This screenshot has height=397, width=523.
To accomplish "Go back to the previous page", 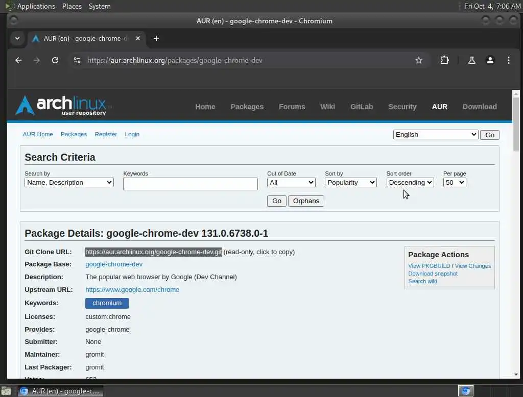I will (x=19, y=60).
